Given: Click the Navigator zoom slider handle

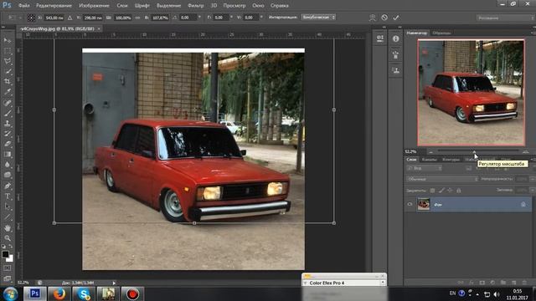Looking at the screenshot, I should tap(474, 151).
